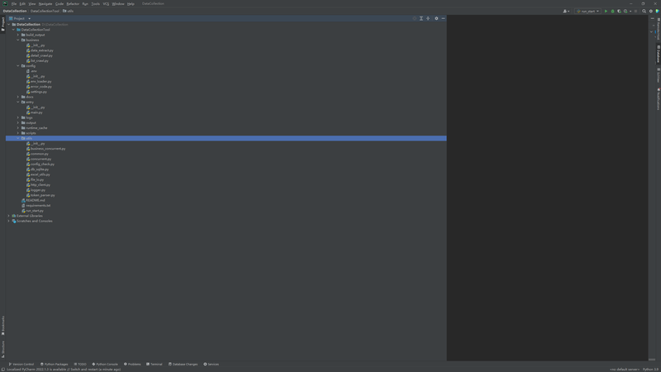
Task: Select settings.py in config folder
Action: (x=38, y=92)
